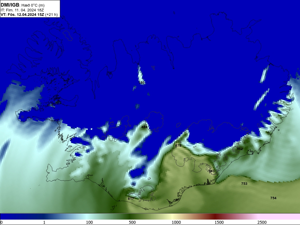Click the map value label 878
Image resolution: width=300 pixels, height=225 pixels.
click(x=178, y=145)
